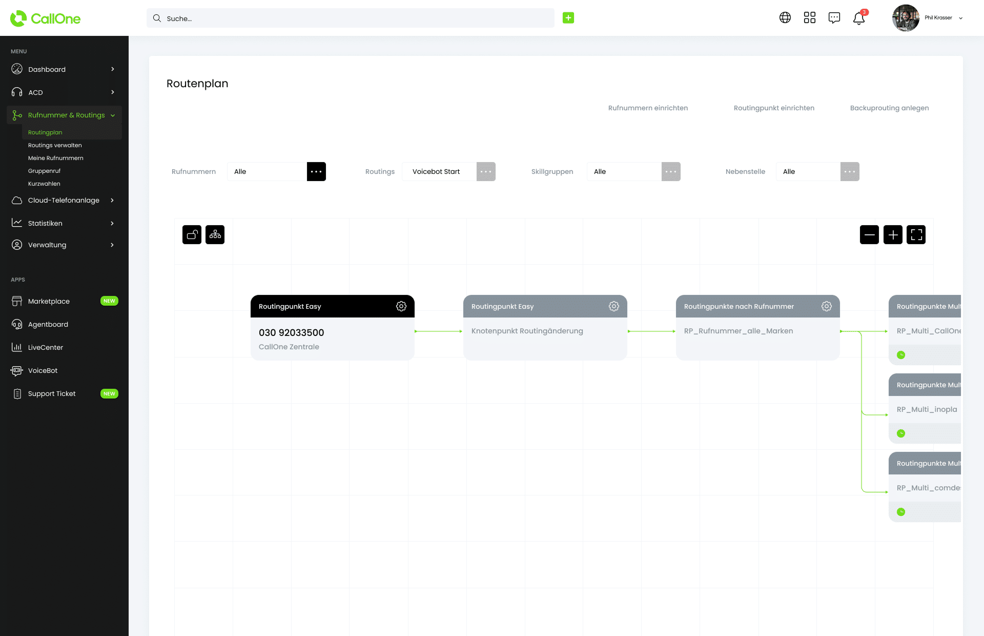Click the green plus add button
This screenshot has width=984, height=636.
568,18
